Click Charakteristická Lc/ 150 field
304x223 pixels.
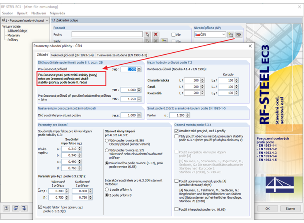tap(226, 80)
